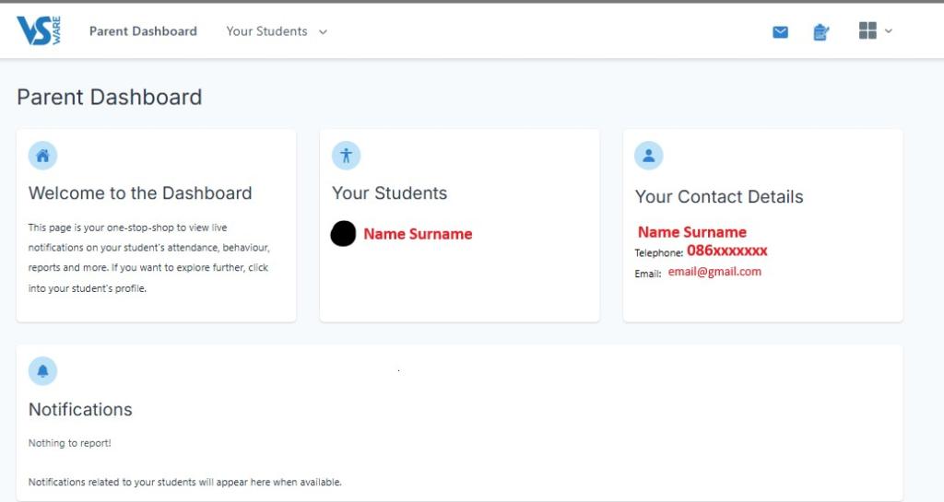Open the student Name Surname link

coord(418,234)
